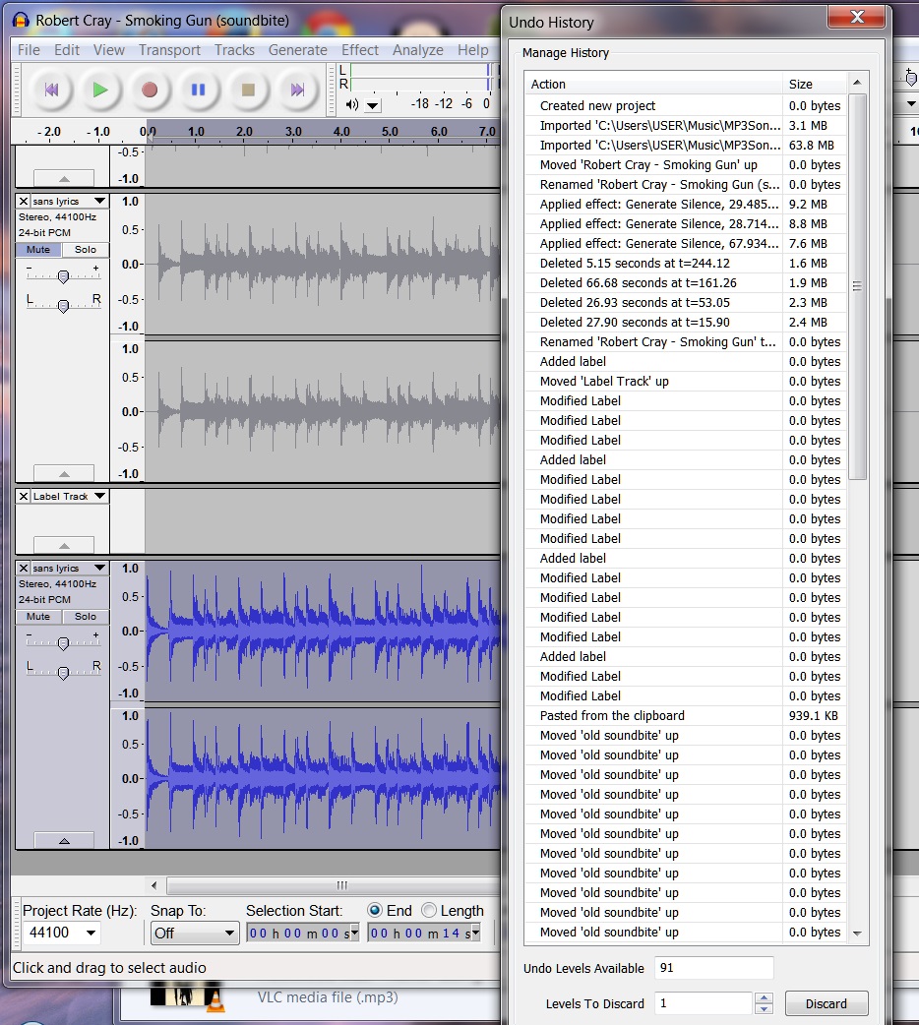This screenshot has width=919, height=1025.
Task: Click the Skip to Start transport button
Action: click(x=52, y=90)
